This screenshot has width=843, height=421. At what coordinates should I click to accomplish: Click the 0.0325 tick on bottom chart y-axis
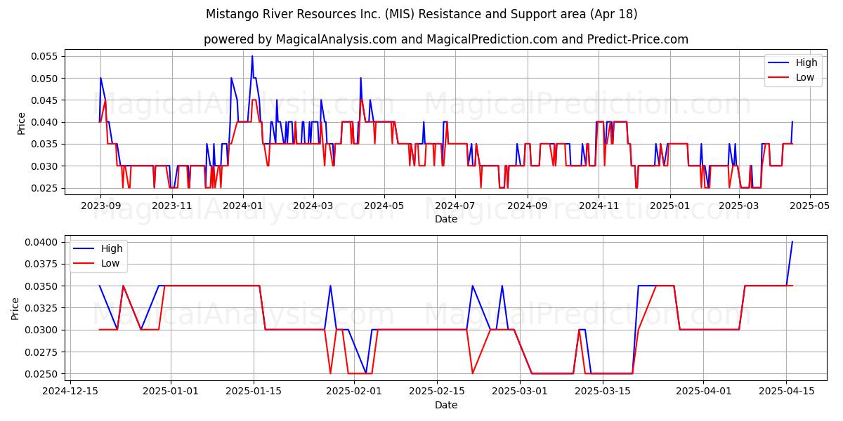[43, 308]
